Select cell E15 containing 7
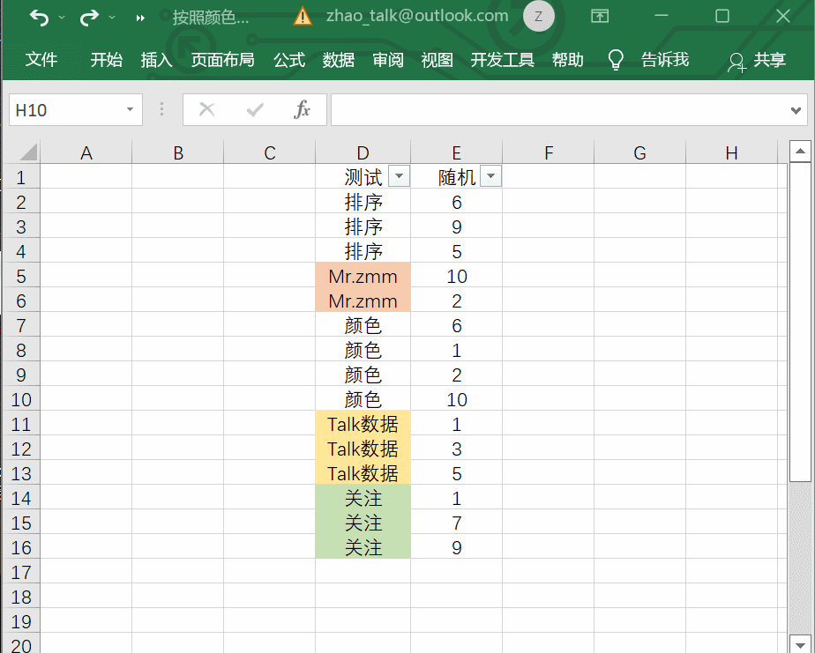Screen dimensions: 815x653 pos(456,523)
